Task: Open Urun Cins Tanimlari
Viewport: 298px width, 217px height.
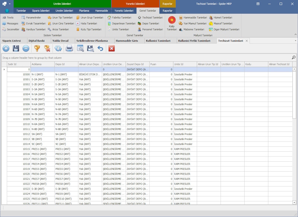Action: coord(61,23)
